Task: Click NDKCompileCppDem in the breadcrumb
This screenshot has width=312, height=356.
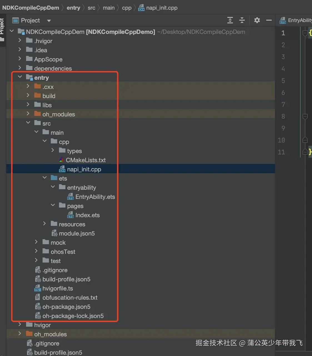Action: (31, 8)
